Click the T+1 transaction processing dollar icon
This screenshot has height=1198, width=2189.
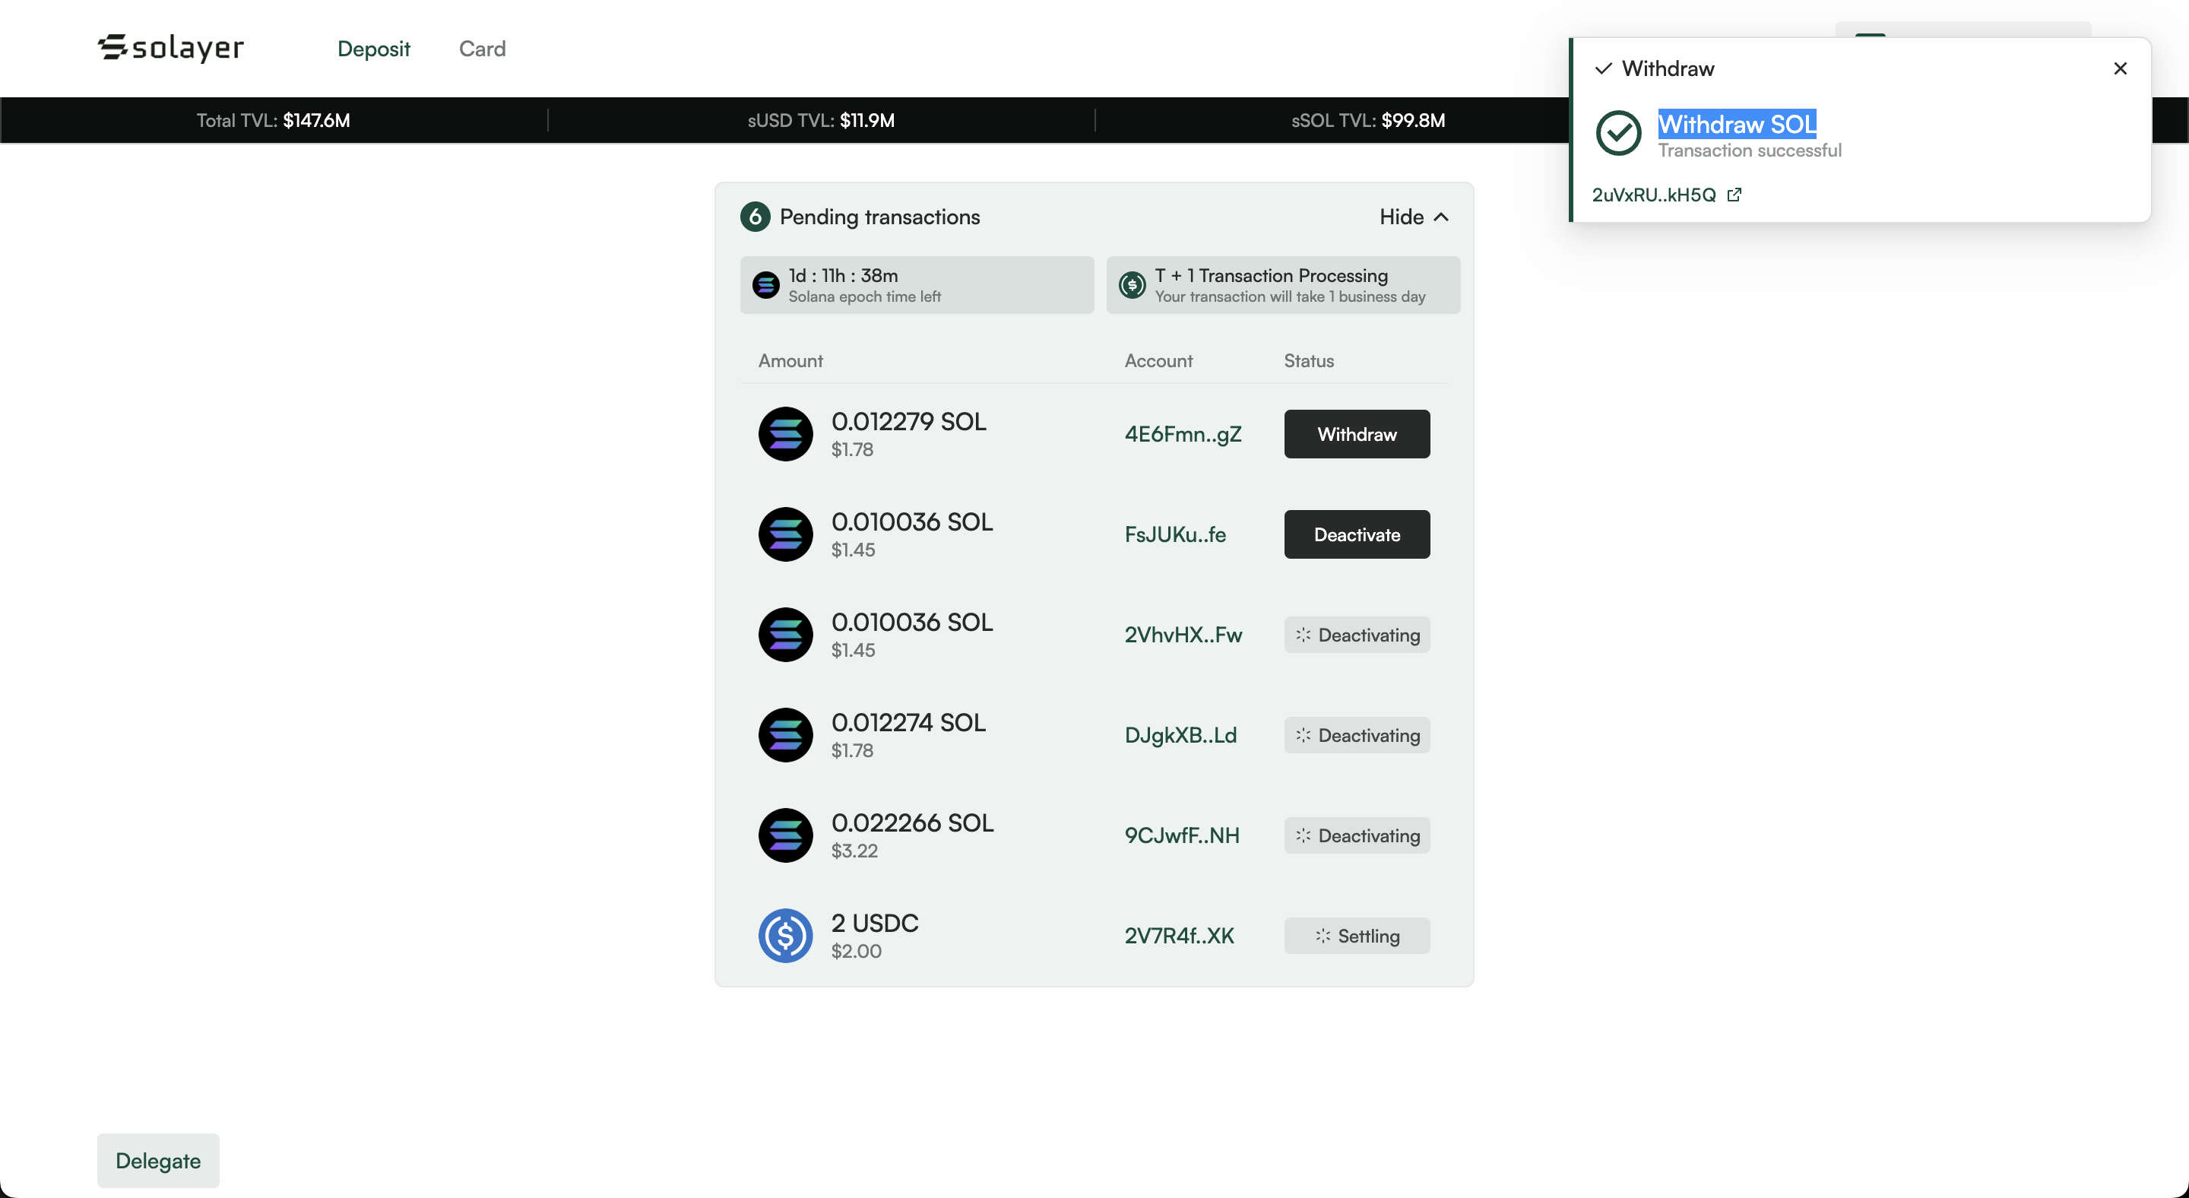(x=1132, y=284)
